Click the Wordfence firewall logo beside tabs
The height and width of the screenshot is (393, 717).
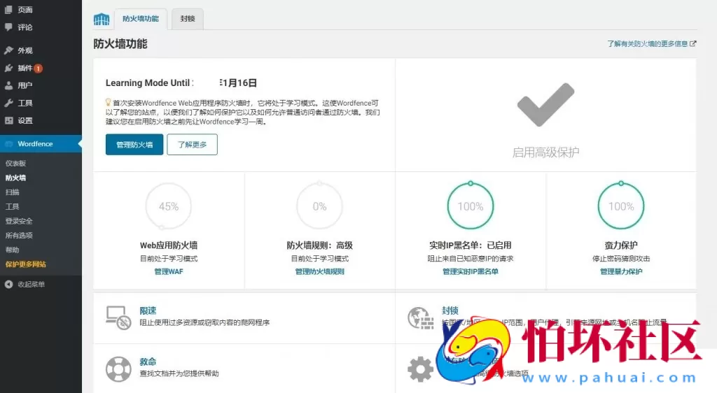coord(102,19)
